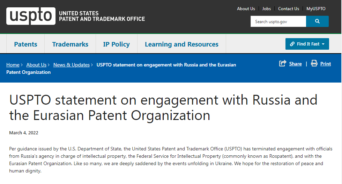Open the Contact Us link
342x184 pixels.
tap(289, 9)
